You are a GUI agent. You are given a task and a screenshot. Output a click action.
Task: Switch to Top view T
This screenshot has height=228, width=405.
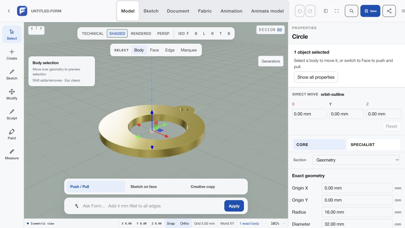coord(221,33)
